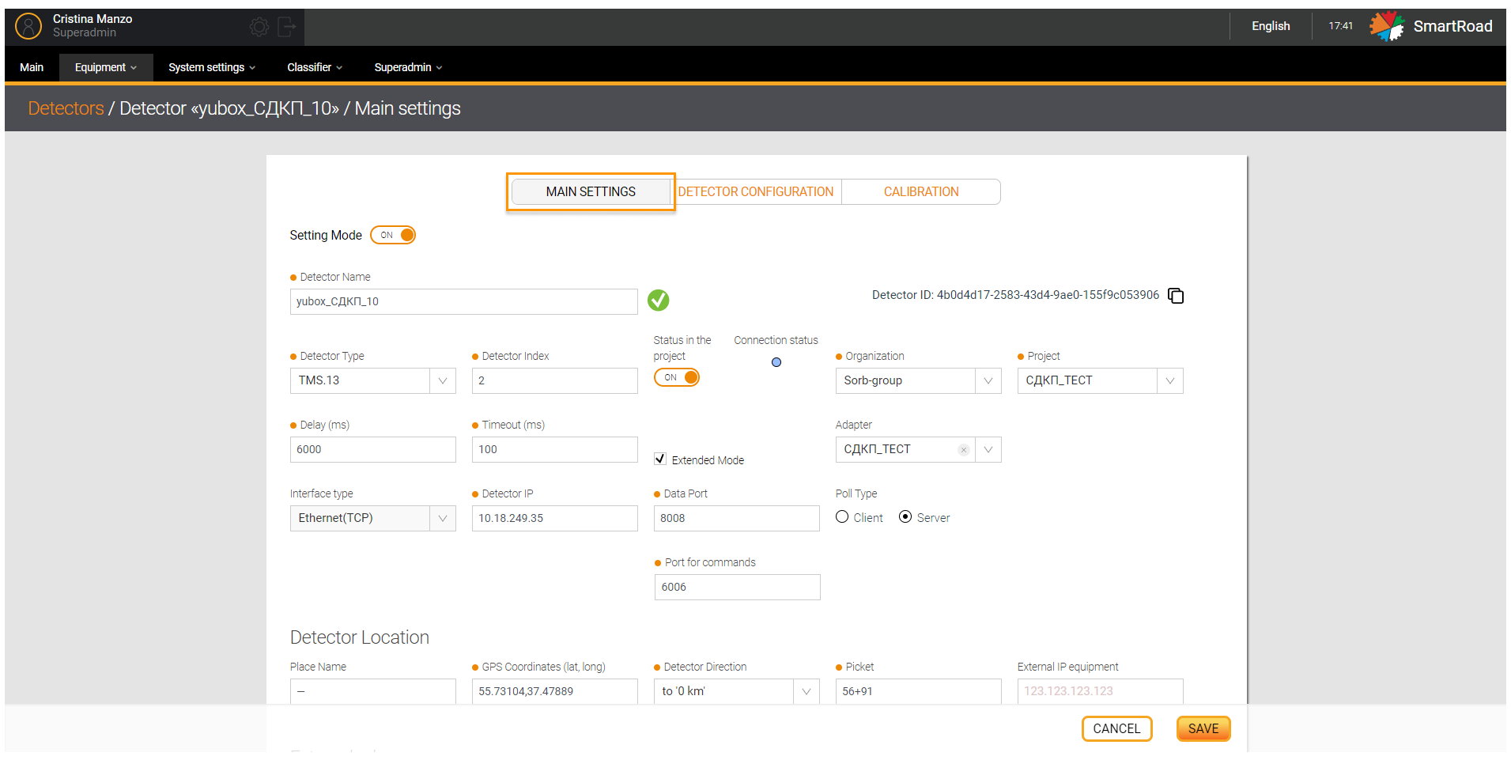The height and width of the screenshot is (760, 1511).
Task: Click the Detector Index field
Action: pyautogui.click(x=555, y=380)
